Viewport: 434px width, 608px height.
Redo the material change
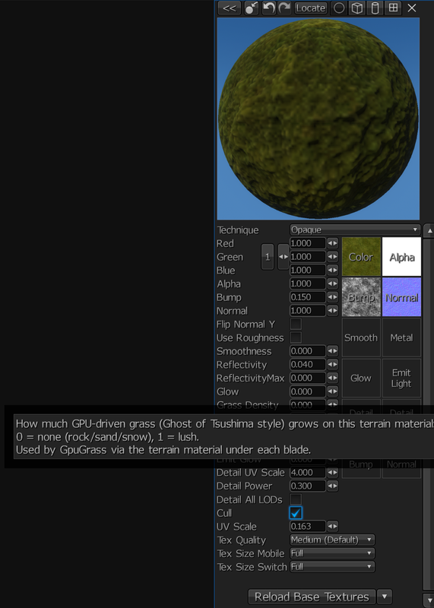[x=285, y=8]
